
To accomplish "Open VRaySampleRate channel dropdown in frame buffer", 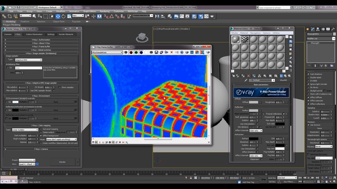I will coord(107,52).
